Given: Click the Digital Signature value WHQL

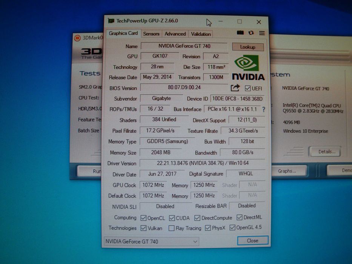Looking at the screenshot, I should (246, 173).
